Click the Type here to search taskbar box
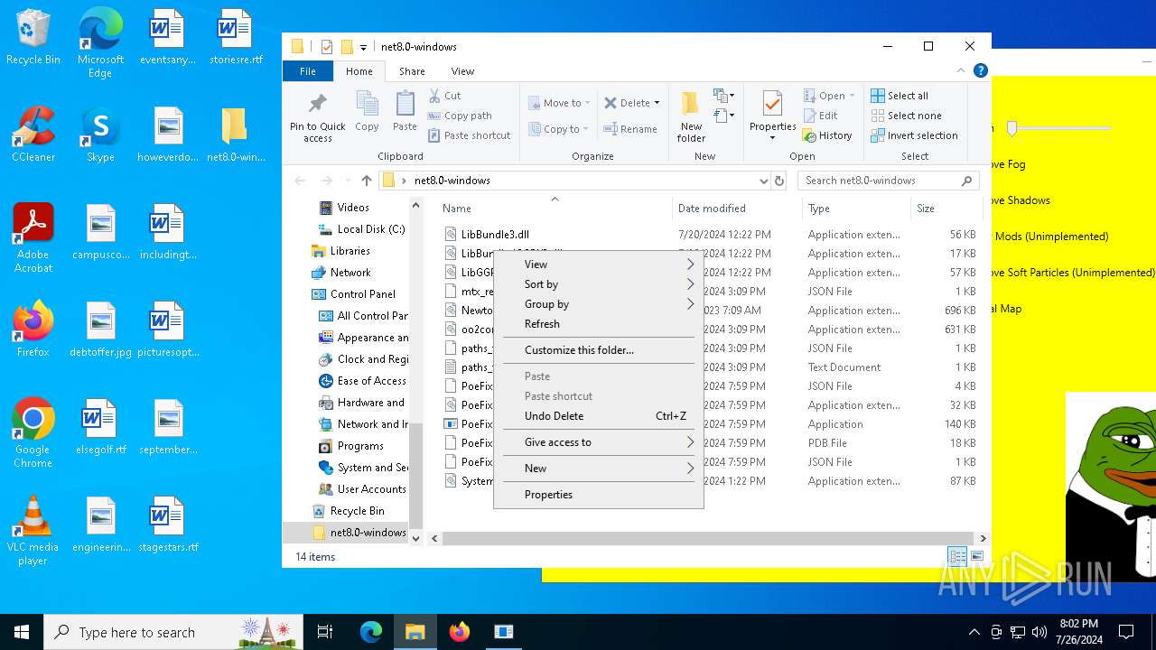This screenshot has height=650, width=1156. point(173,632)
